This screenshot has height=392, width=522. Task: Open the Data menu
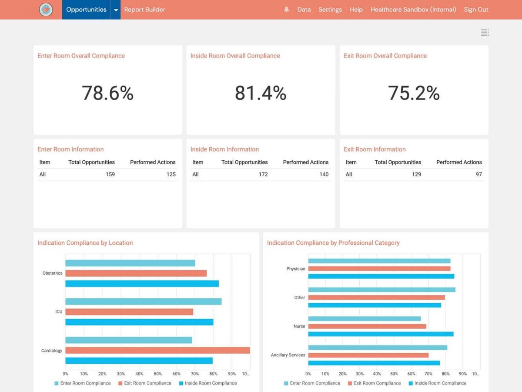pos(304,9)
